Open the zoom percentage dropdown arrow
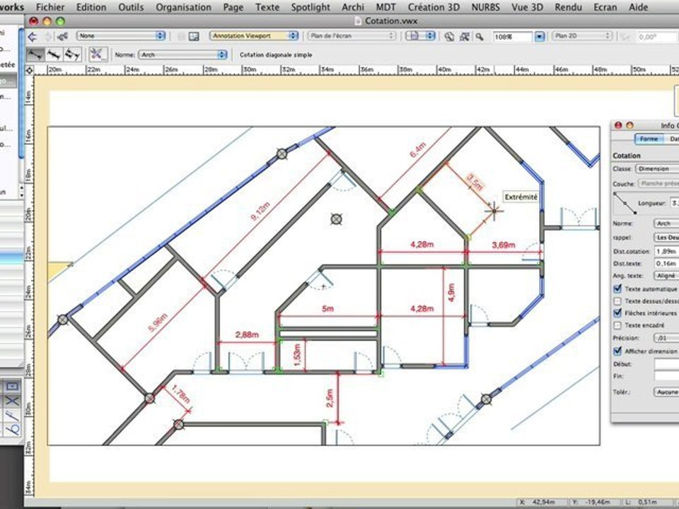This screenshot has width=679, height=509. tap(539, 37)
